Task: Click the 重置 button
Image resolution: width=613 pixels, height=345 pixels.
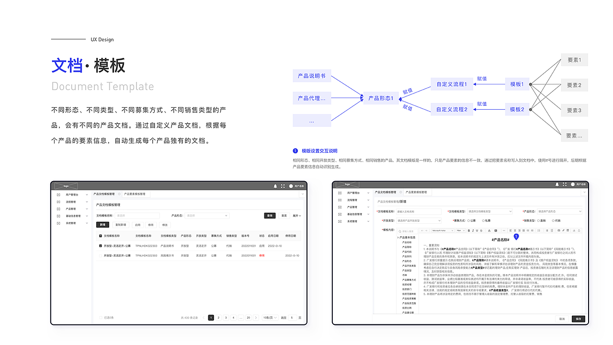Action: point(284,216)
